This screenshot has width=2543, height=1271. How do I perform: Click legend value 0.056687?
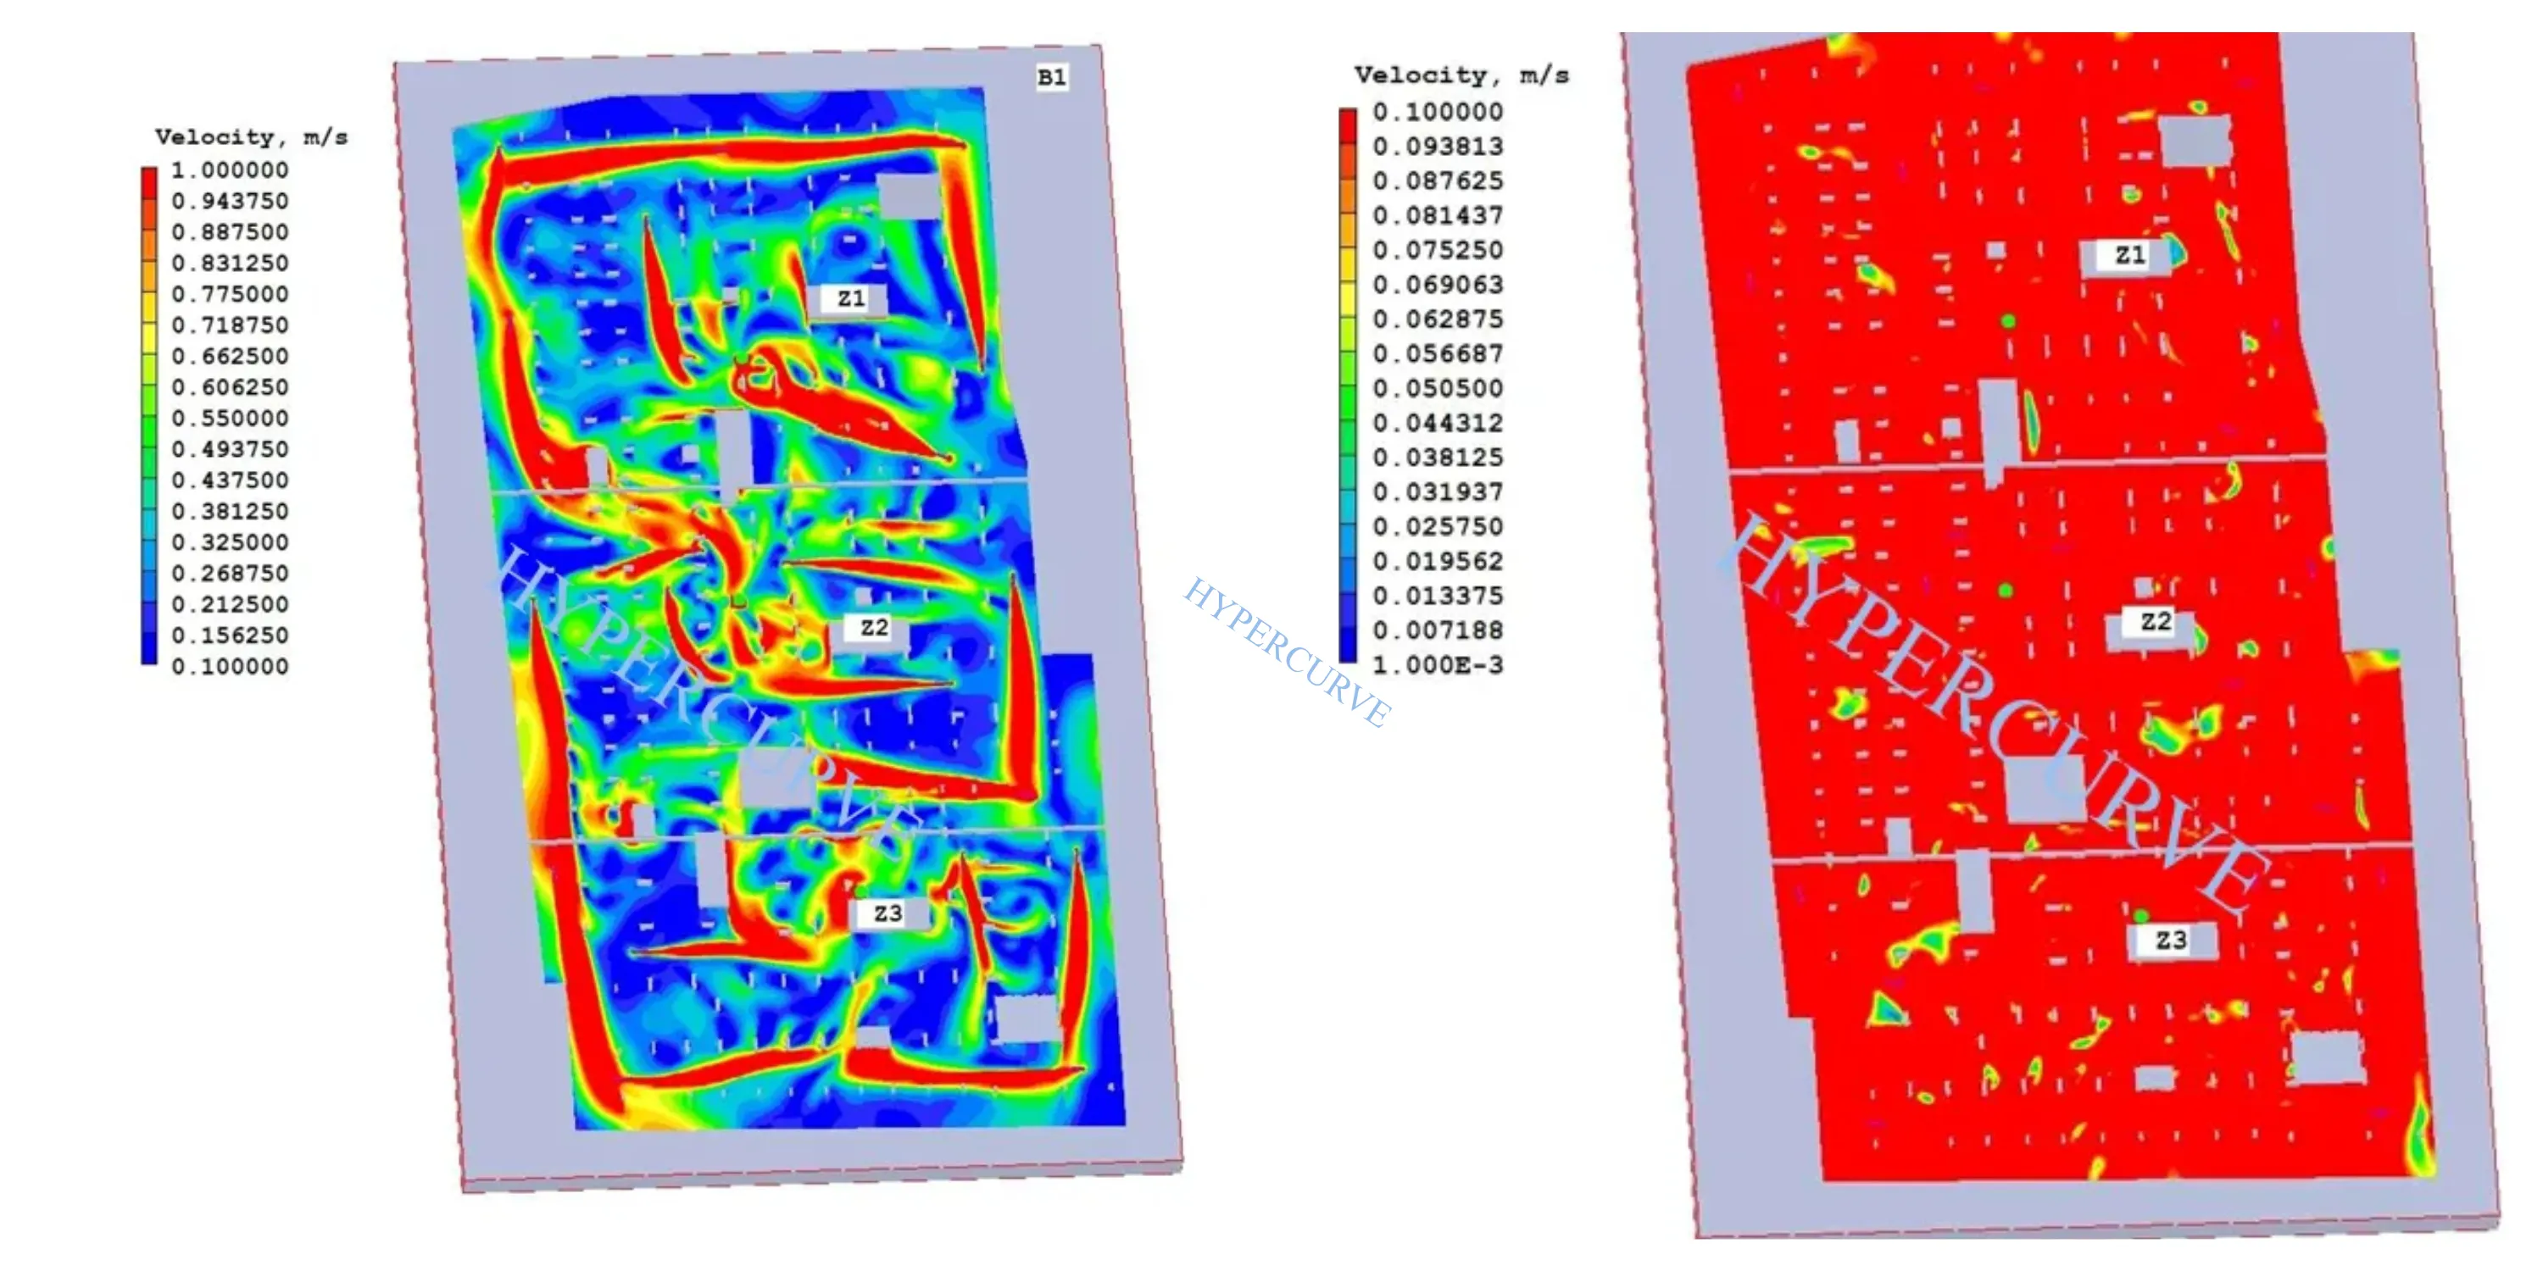[1438, 354]
